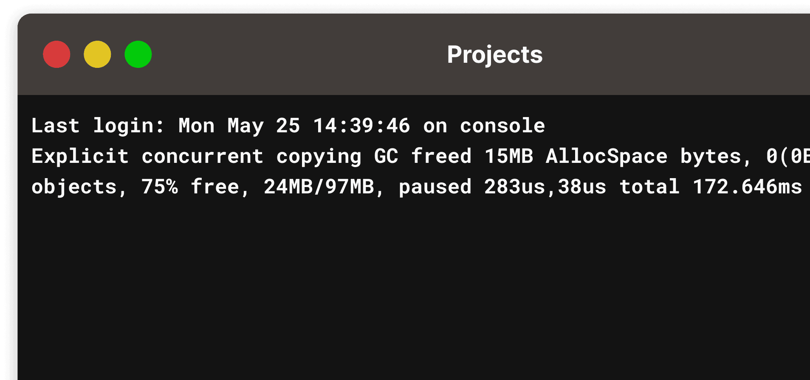Screen dimensions: 810x380
Task: Click the word "AllocSpace"
Action: (607, 156)
